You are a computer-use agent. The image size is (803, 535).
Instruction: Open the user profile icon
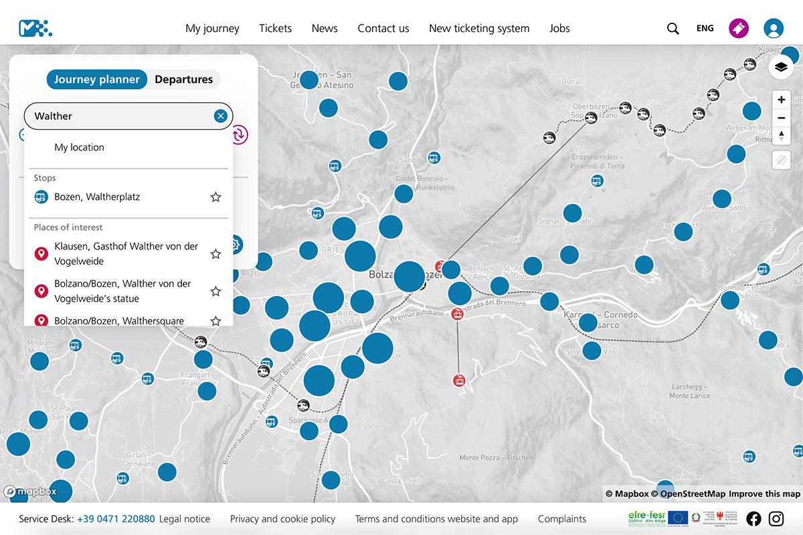[774, 29]
